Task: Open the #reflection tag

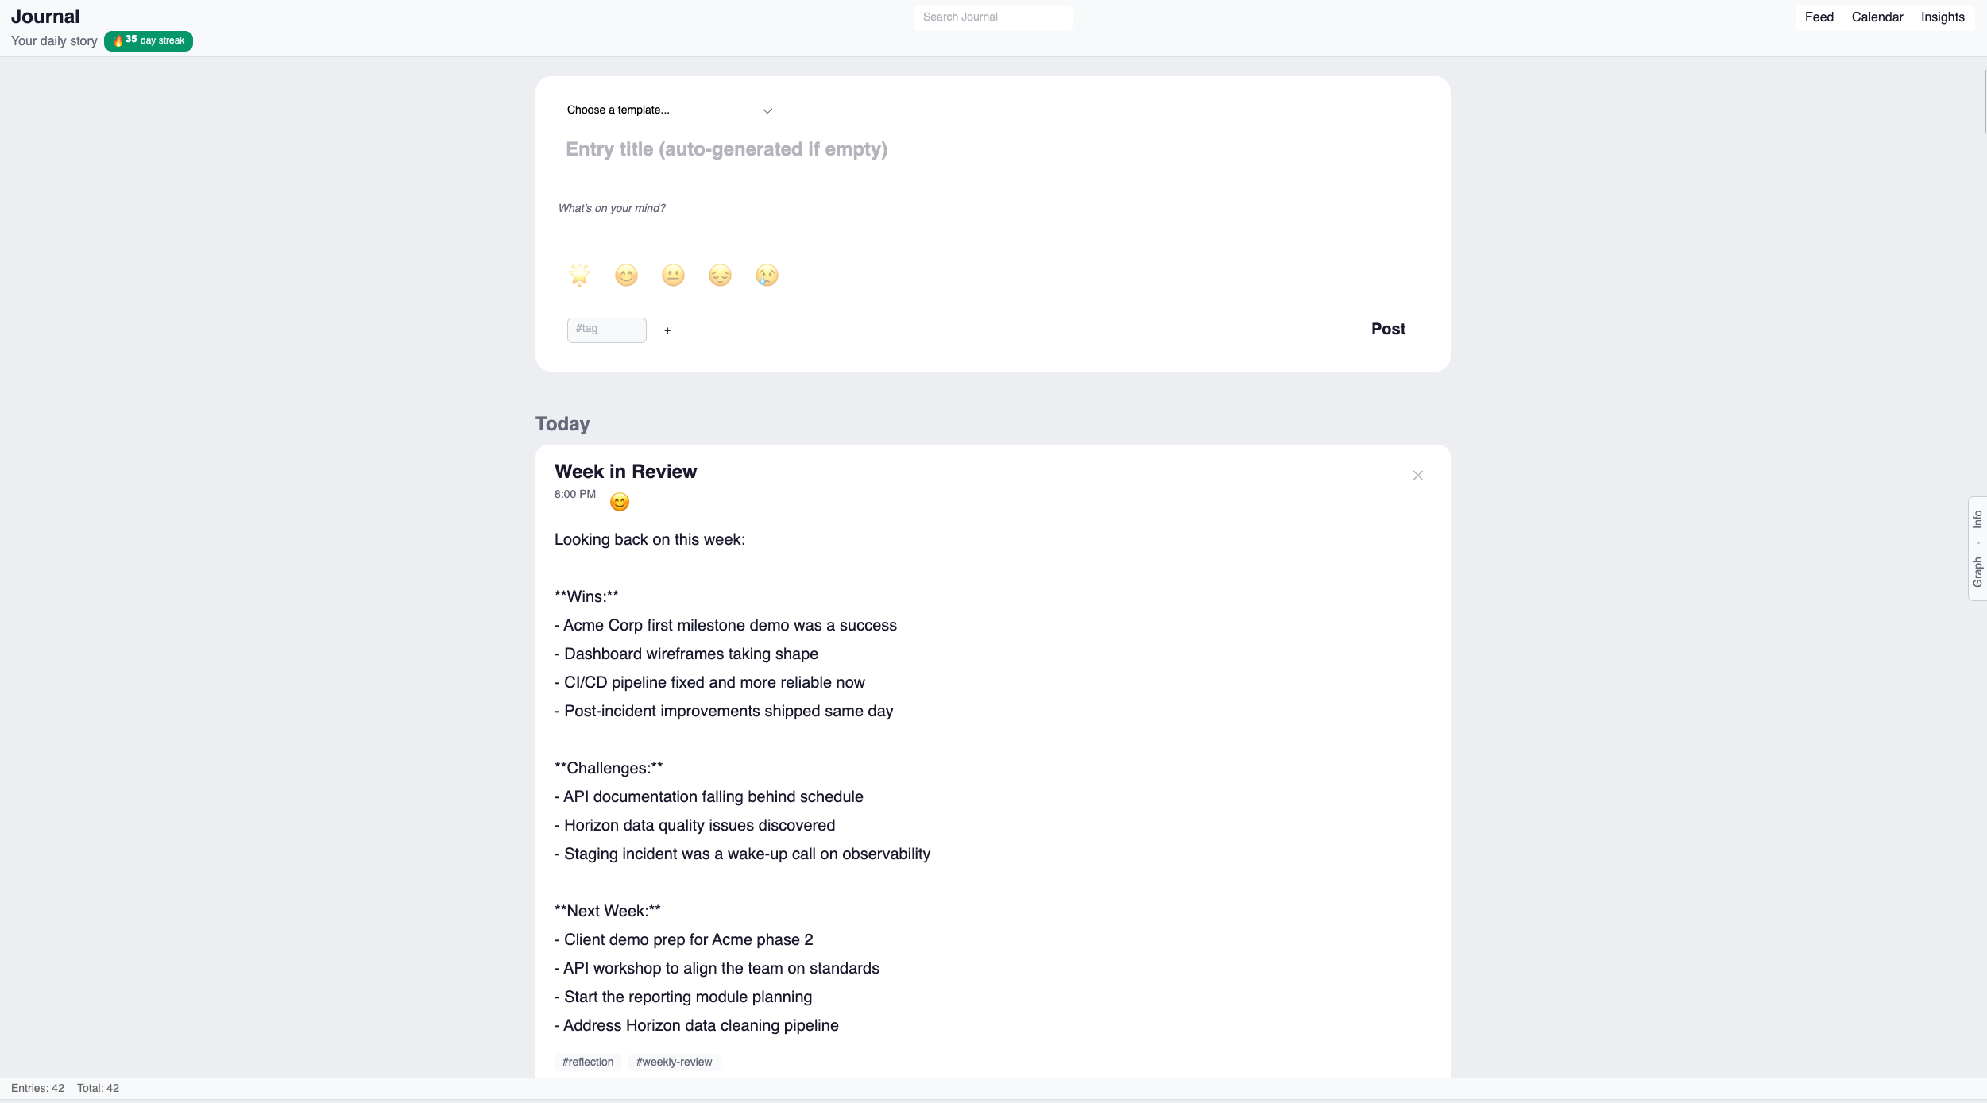Action: pos(587,1061)
